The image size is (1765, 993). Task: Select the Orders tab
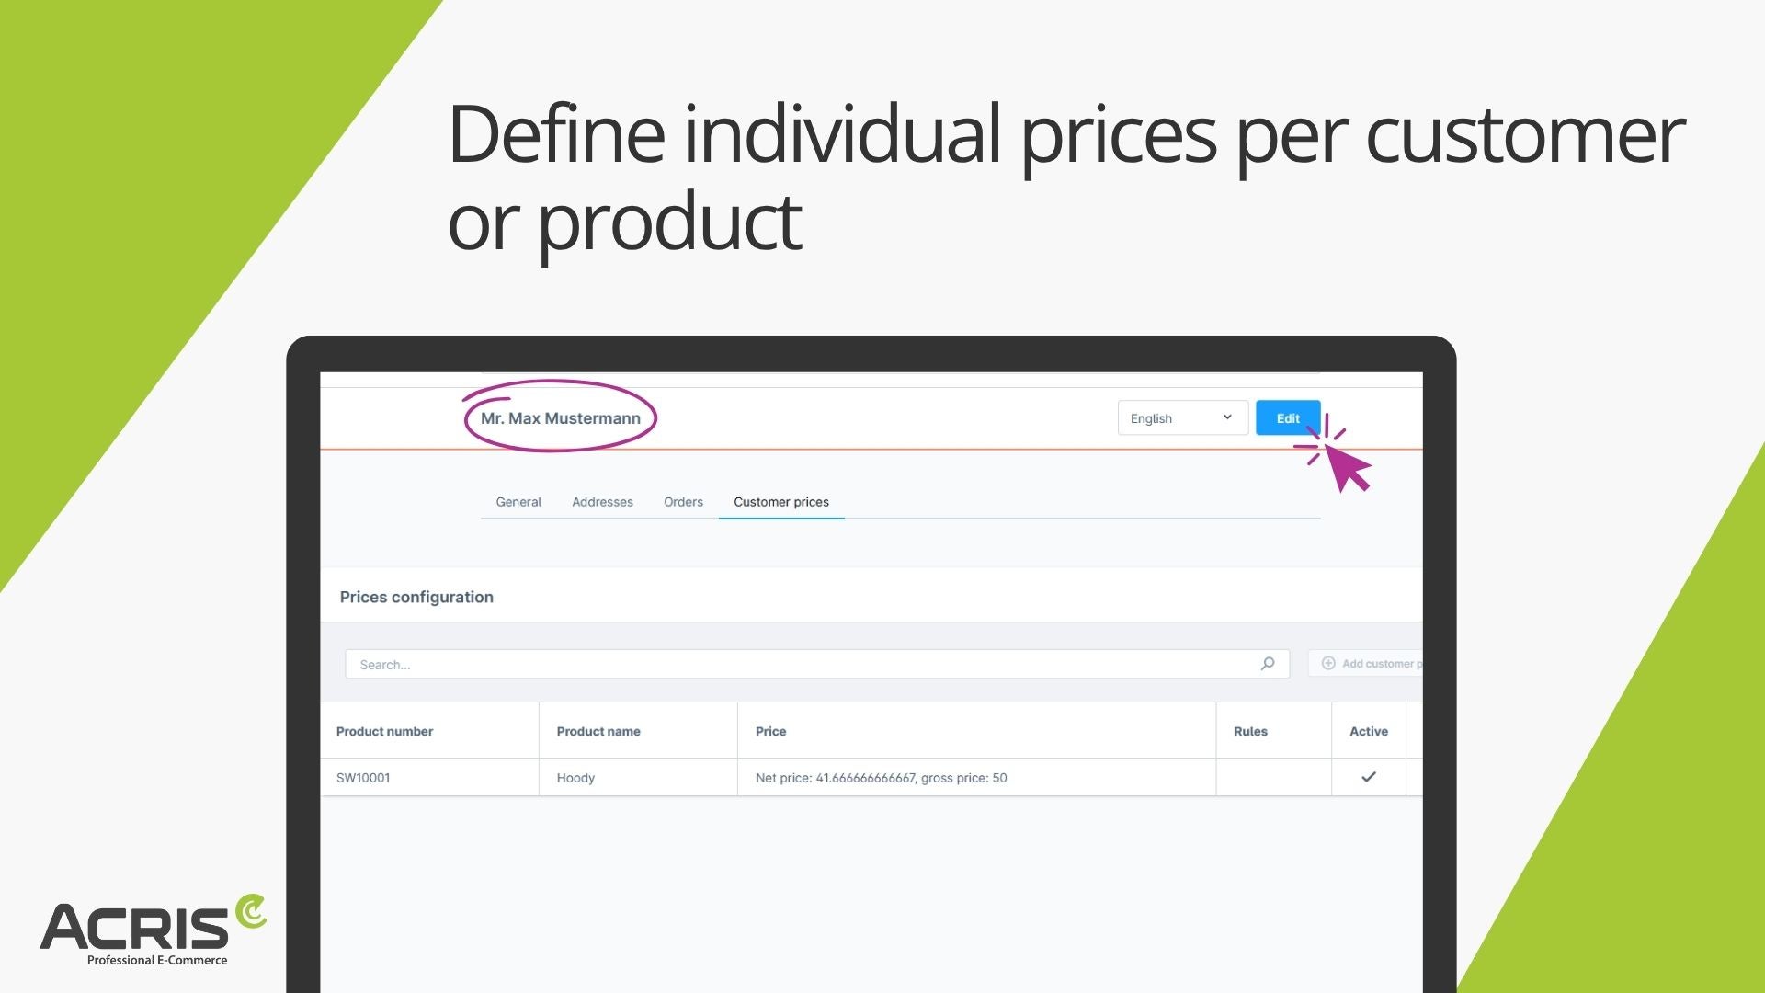pyautogui.click(x=683, y=502)
